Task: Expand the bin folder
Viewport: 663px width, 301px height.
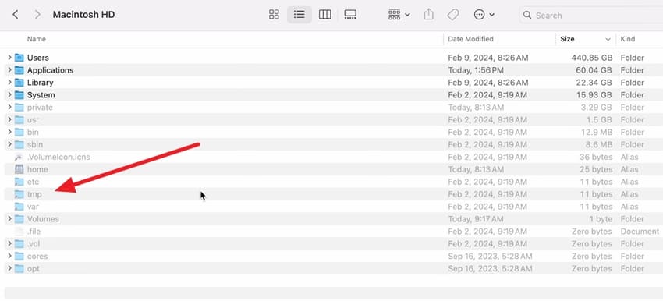Action: point(9,132)
